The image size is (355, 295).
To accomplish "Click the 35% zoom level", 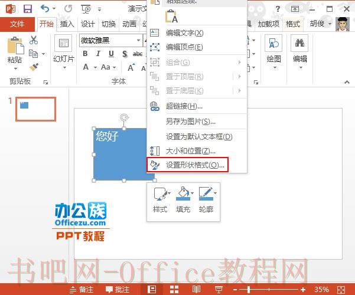I will [321, 289].
